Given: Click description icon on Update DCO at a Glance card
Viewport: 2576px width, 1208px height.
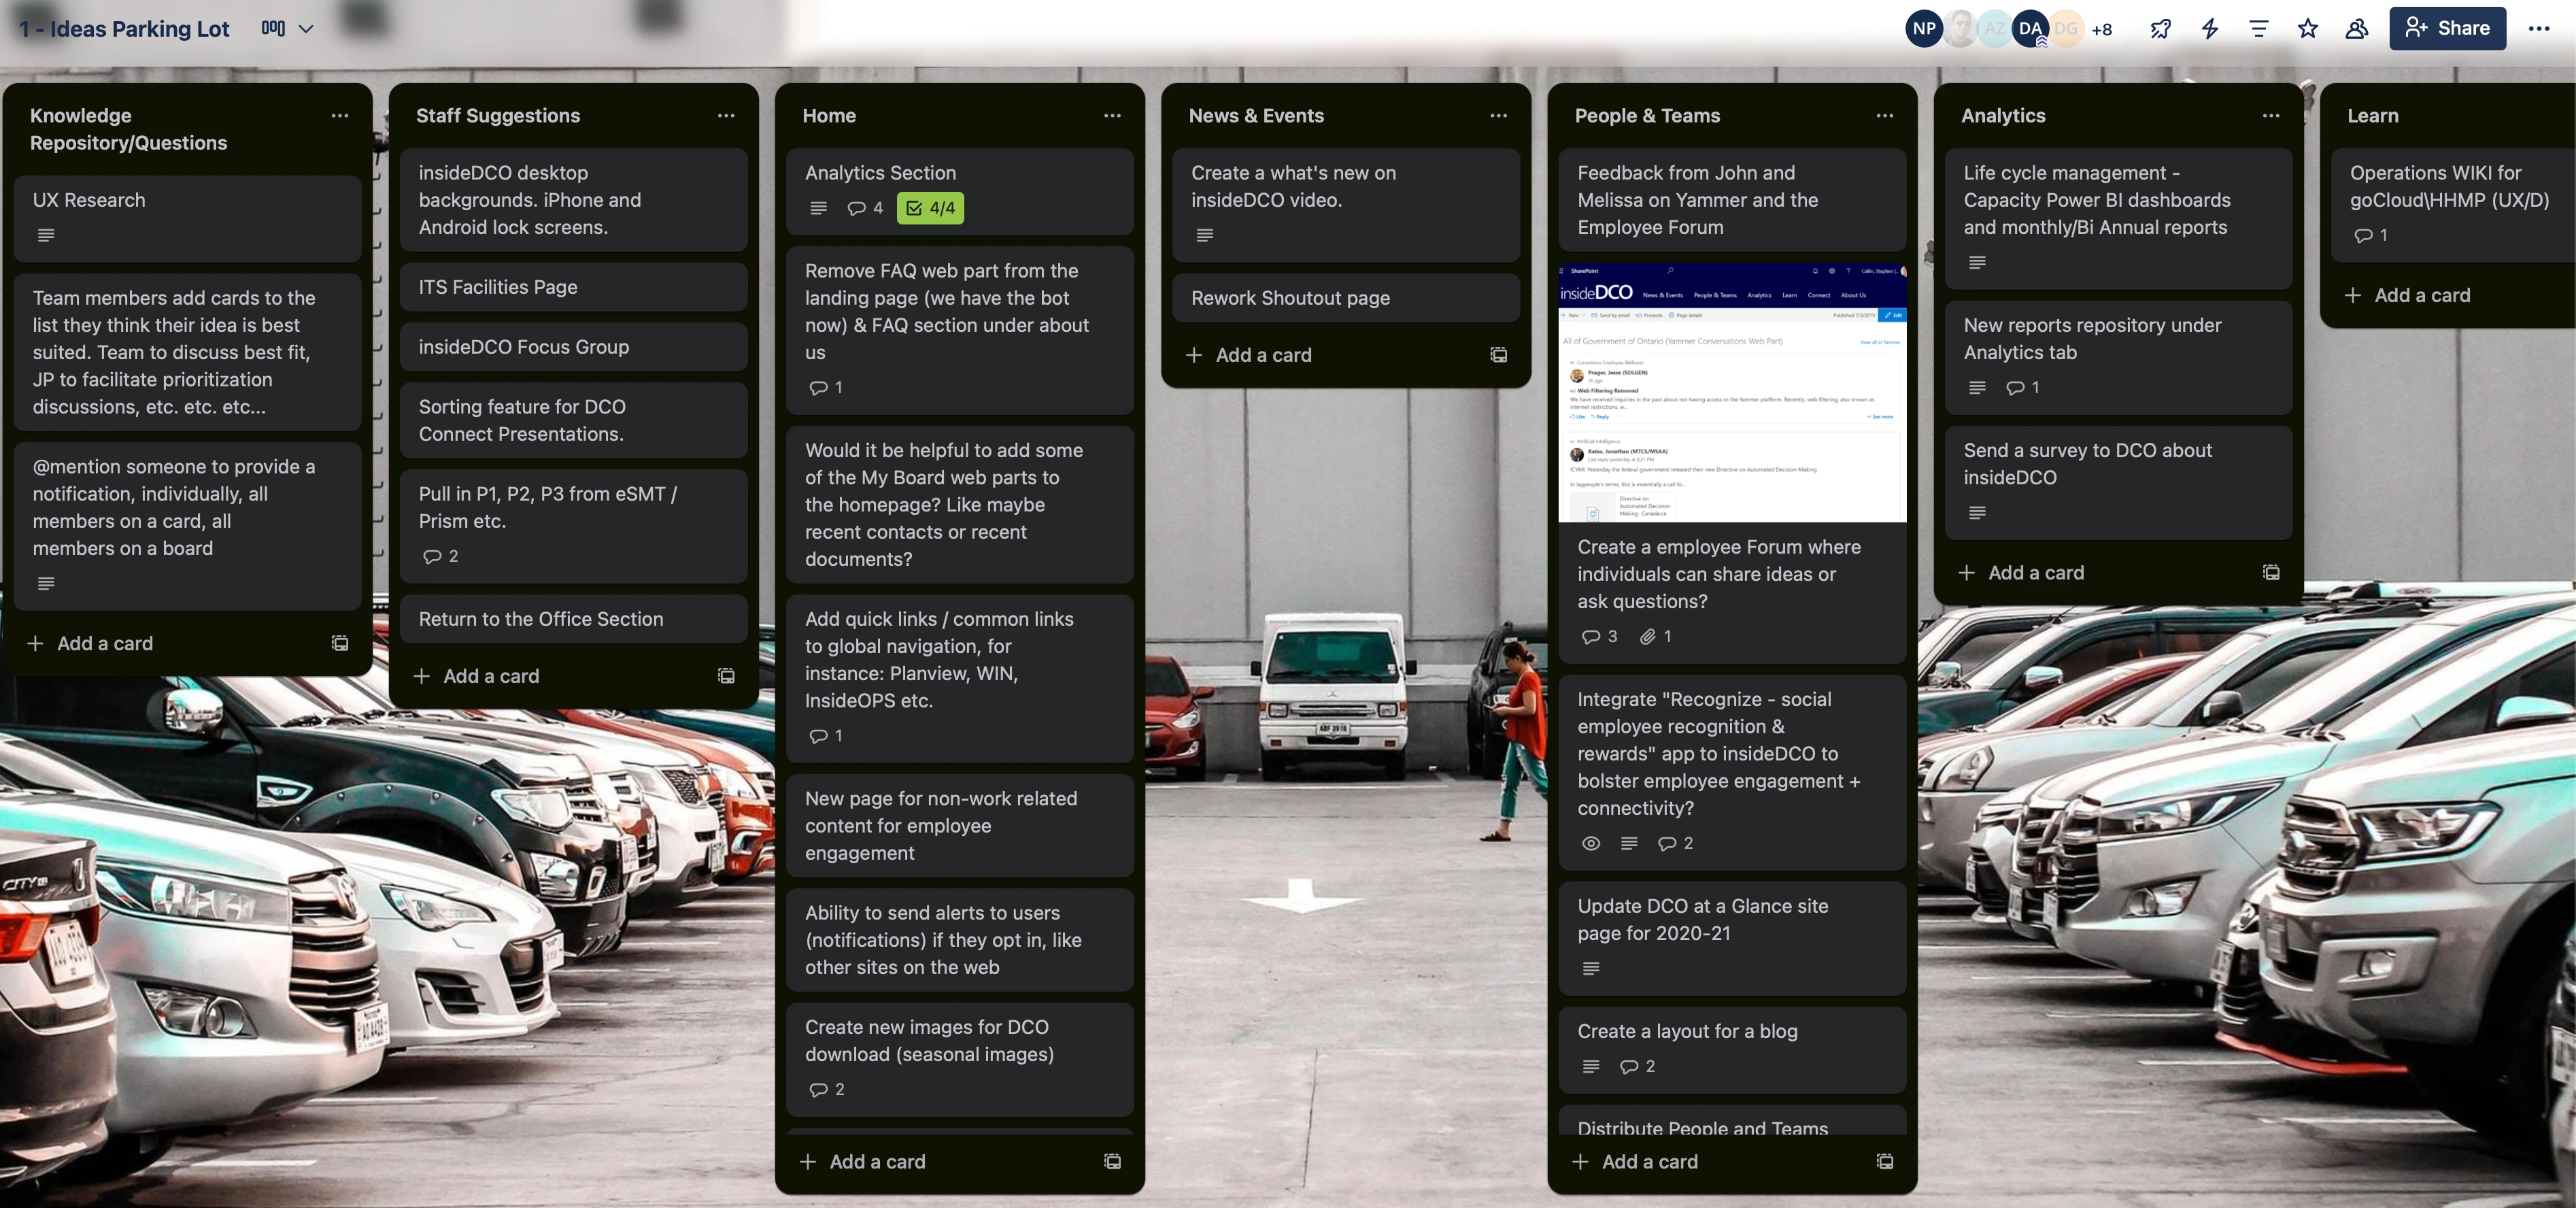Looking at the screenshot, I should tap(1590, 968).
